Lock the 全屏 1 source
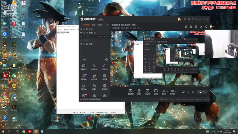Viewport: 238px width, 134px height. (x=84, y=44)
